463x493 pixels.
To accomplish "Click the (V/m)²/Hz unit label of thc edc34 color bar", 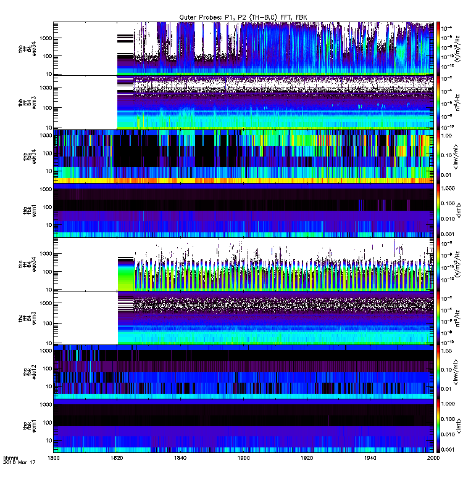I will tap(457, 264).
